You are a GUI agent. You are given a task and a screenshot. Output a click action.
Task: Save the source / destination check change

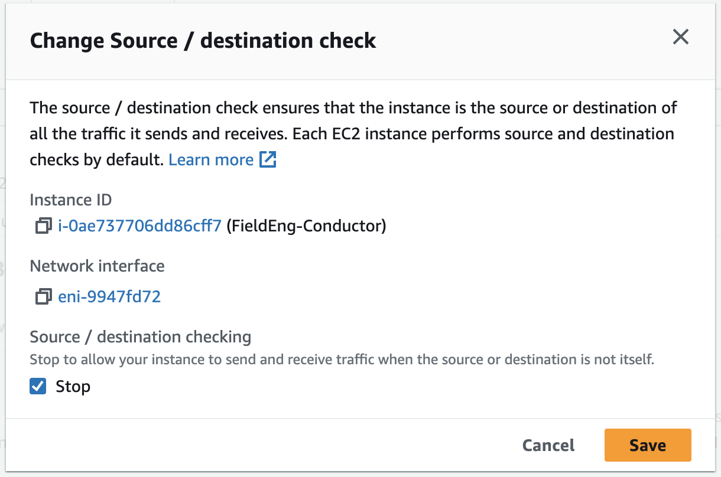(x=647, y=445)
